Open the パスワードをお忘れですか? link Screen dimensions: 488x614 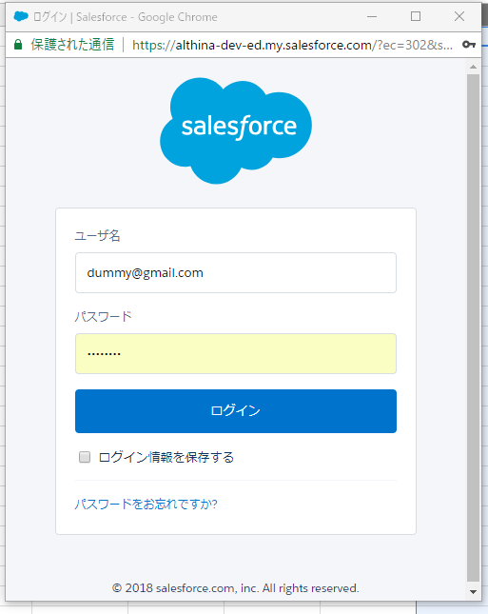click(146, 504)
